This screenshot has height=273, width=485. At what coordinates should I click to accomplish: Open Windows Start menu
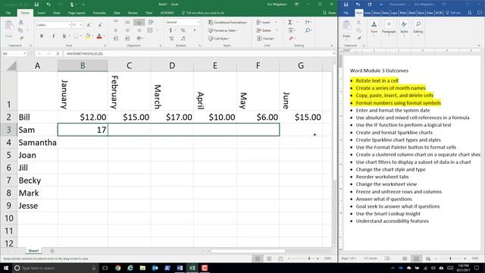(x=6, y=268)
